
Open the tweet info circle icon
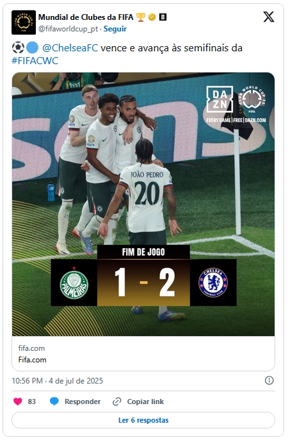point(269,380)
